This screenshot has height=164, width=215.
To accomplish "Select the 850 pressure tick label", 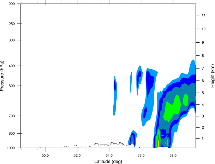I will (12, 133).
